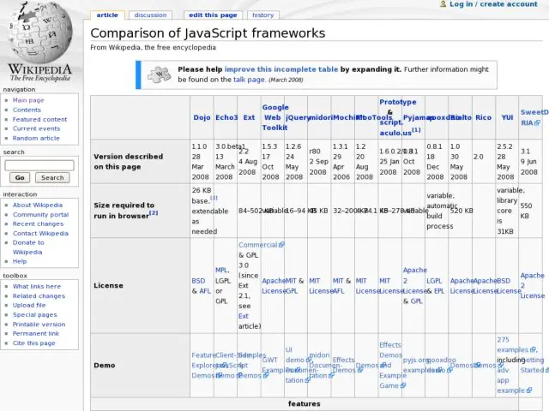The height and width of the screenshot is (411, 549).
Task: Open the SweetDEV RIA header link
Action: pyautogui.click(x=534, y=117)
